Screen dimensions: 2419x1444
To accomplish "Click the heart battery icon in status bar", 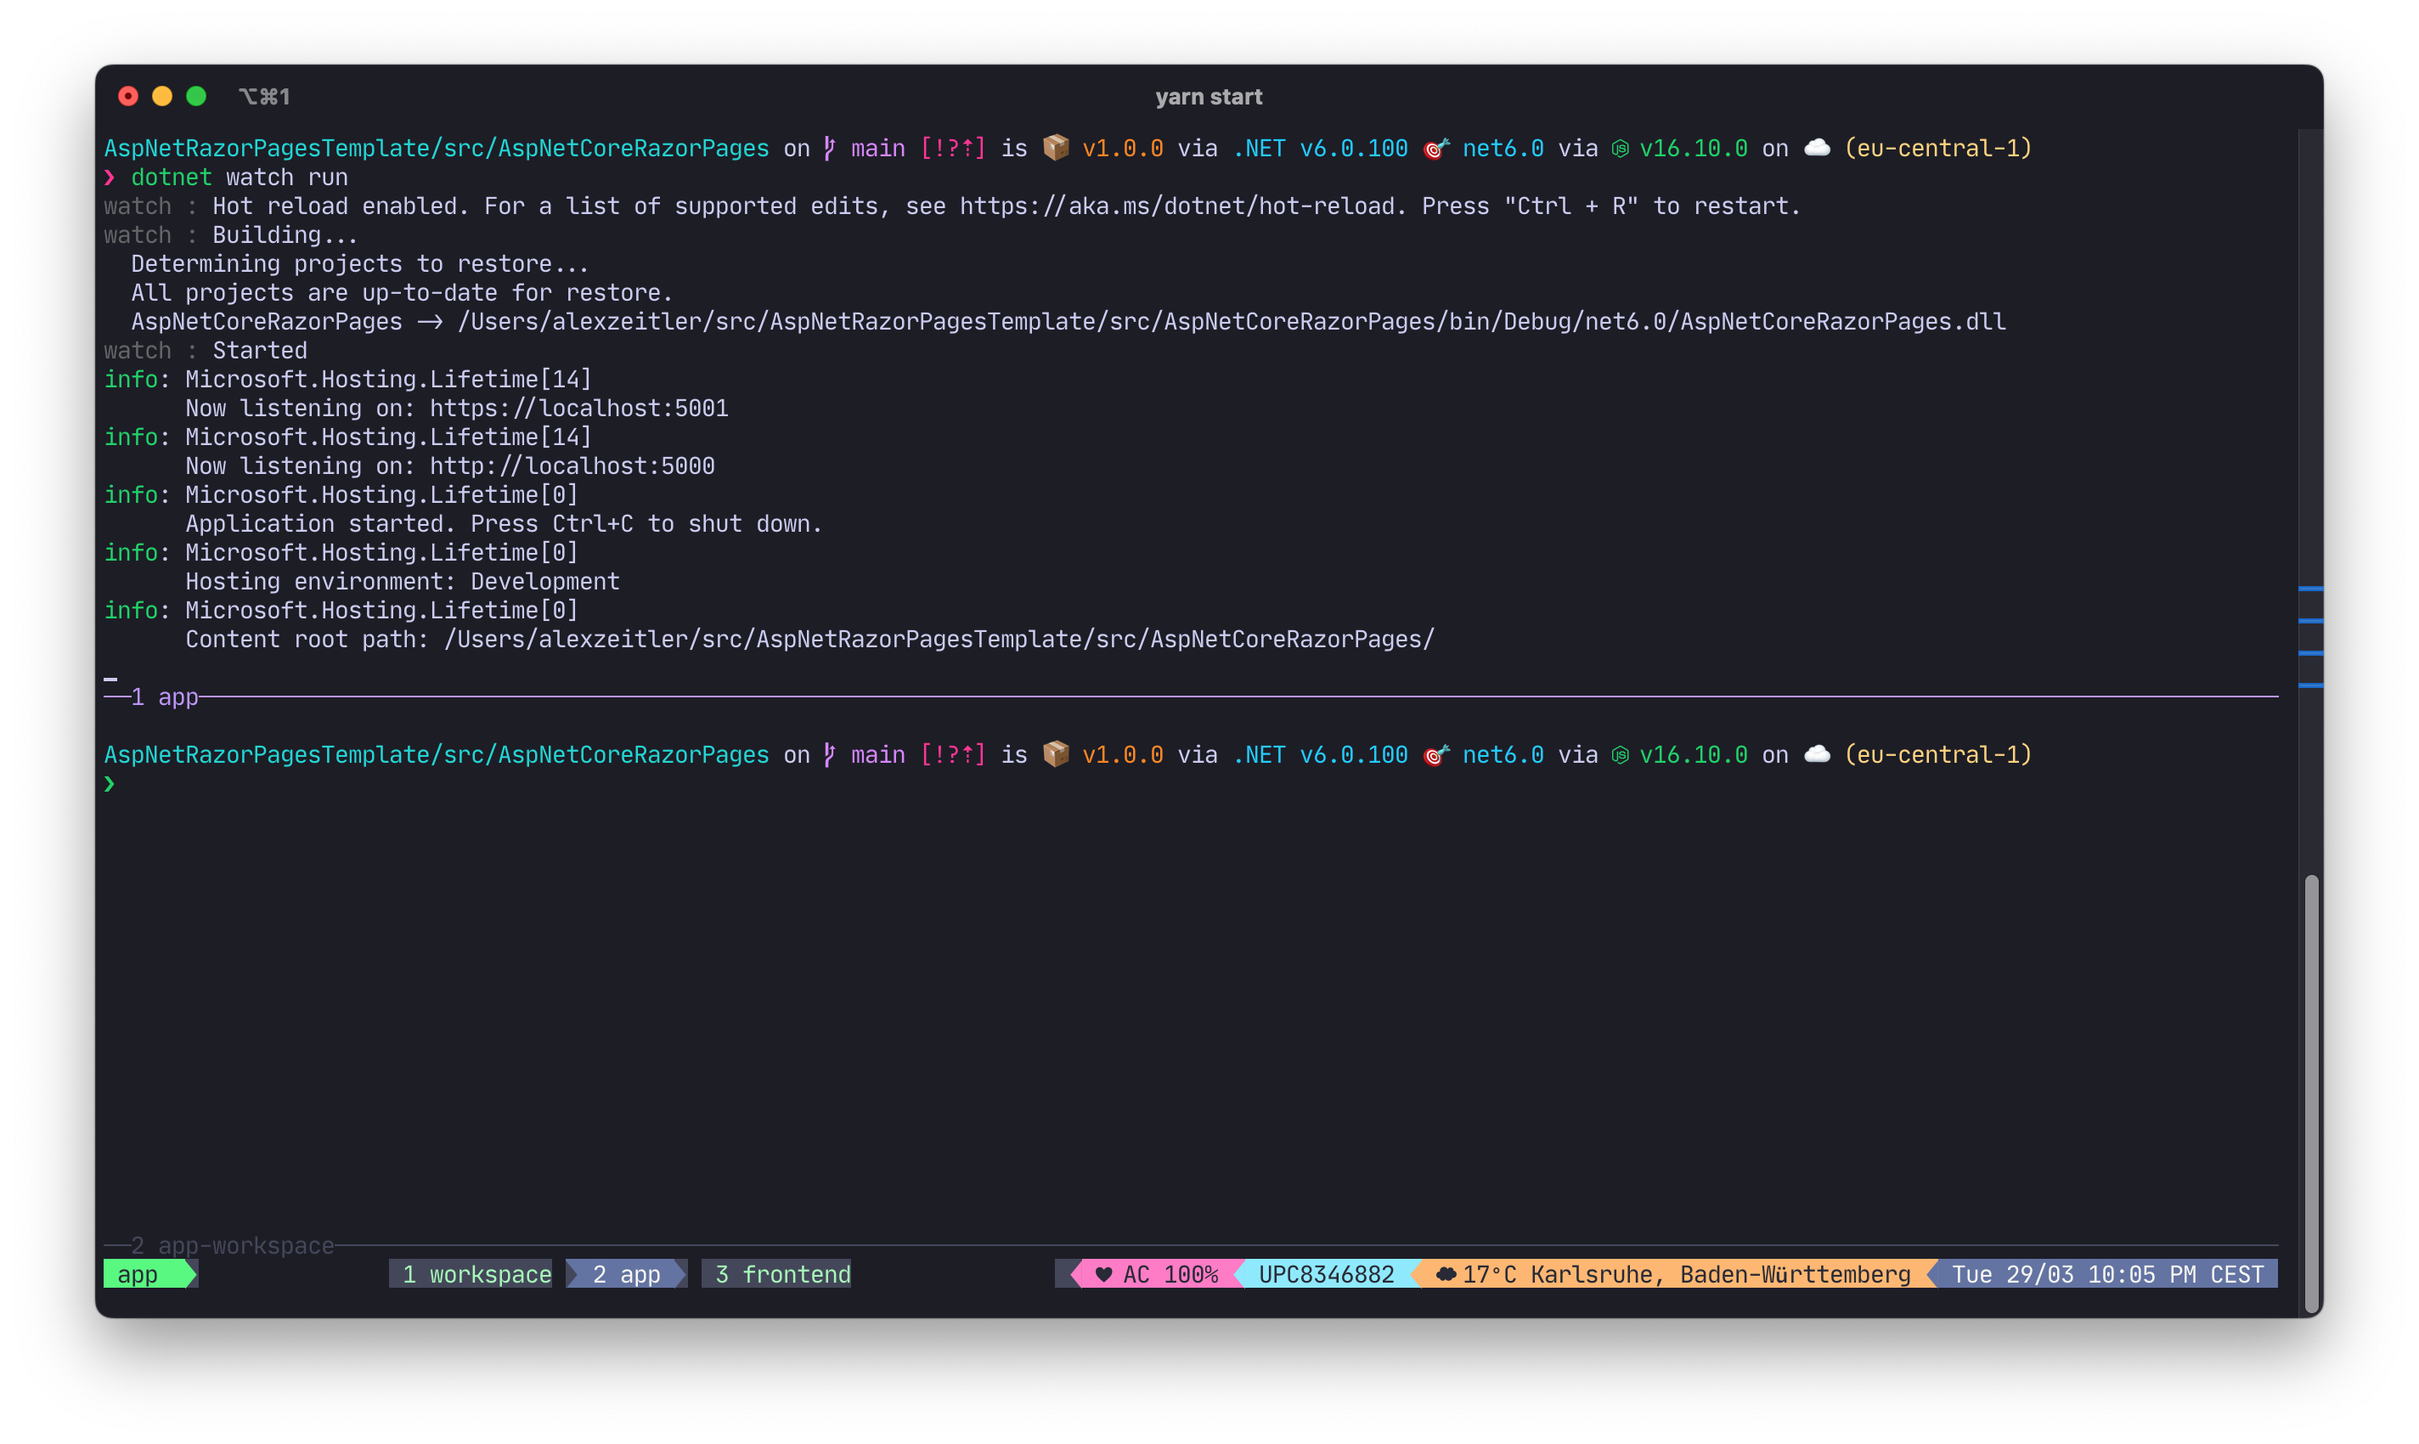I will (1103, 1275).
